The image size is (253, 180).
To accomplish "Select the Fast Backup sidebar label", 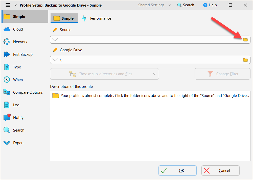I will coord(23,55).
